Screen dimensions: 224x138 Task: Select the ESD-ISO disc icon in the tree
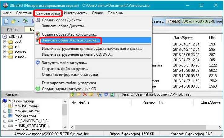click(5, 37)
